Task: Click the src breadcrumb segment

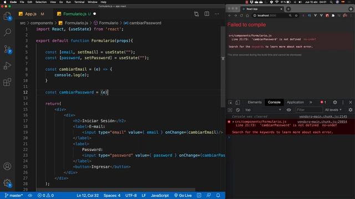Action: [x=23, y=23]
